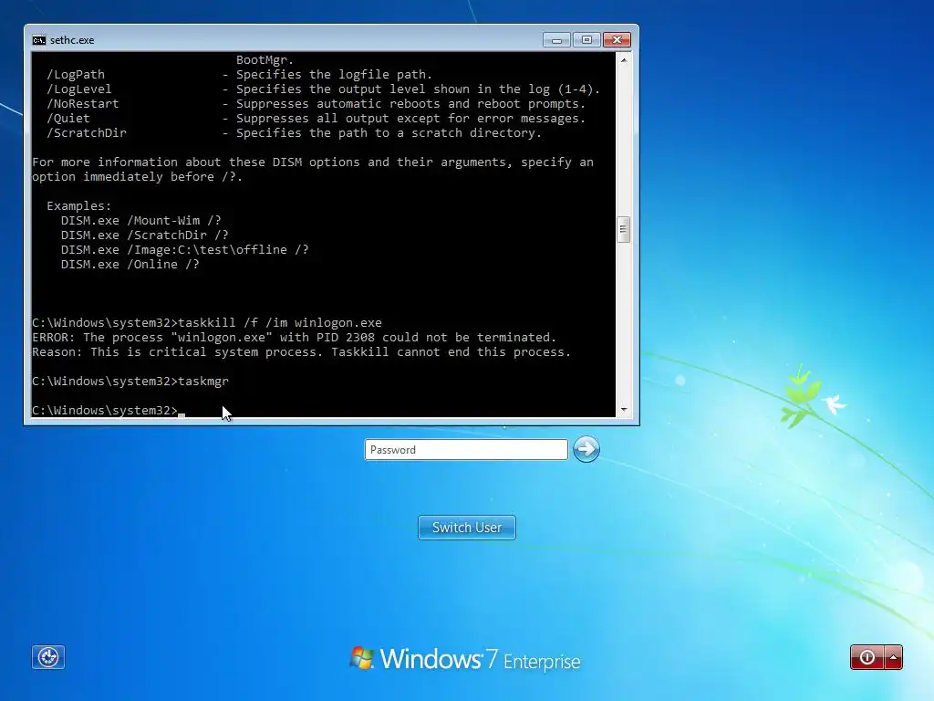Click the Ease of Access icon
Viewport: 934px width, 701px height.
(48, 657)
